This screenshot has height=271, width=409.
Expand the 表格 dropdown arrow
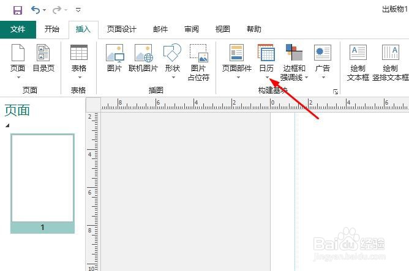coord(80,78)
